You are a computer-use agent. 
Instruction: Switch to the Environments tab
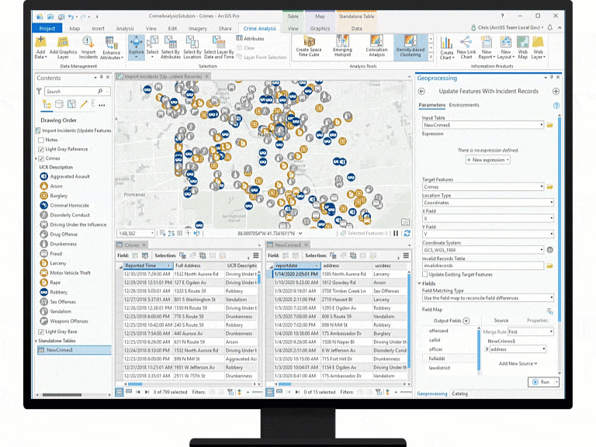coord(464,105)
